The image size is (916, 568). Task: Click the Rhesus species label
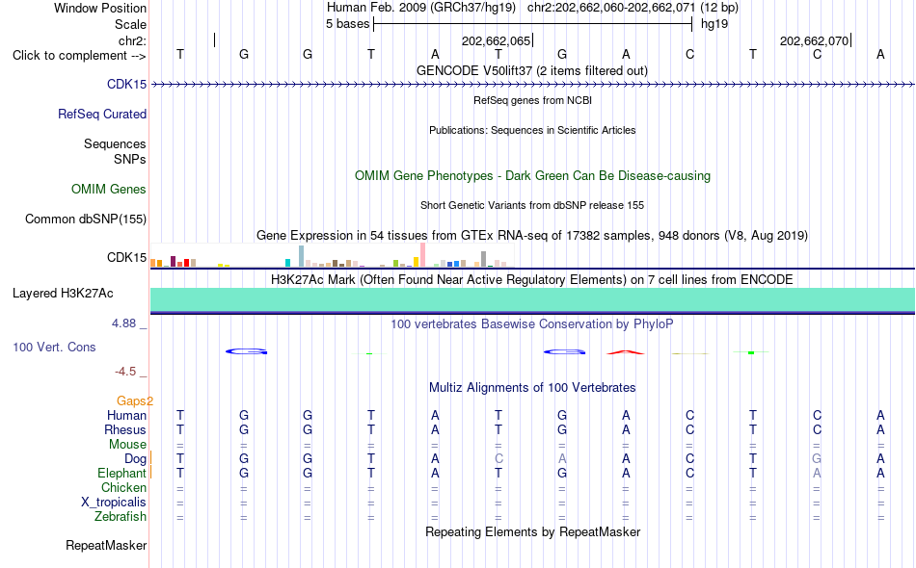(125, 429)
